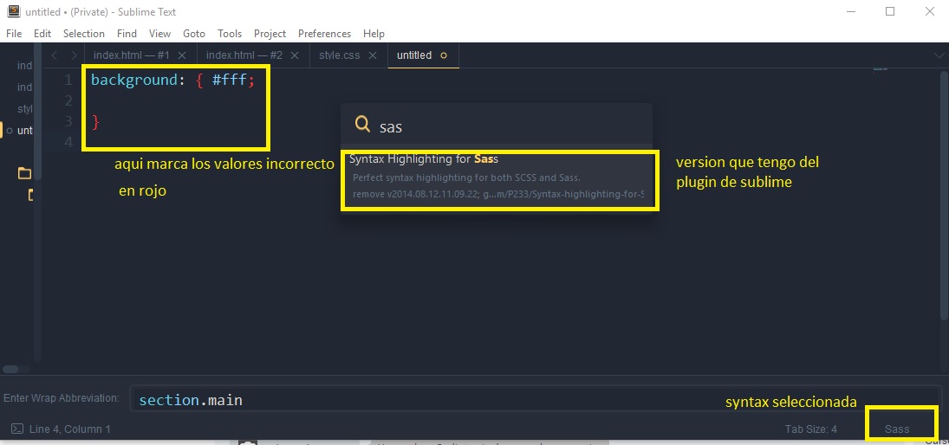
Task: Minimize the Sublime Text window
Action: coord(849,11)
